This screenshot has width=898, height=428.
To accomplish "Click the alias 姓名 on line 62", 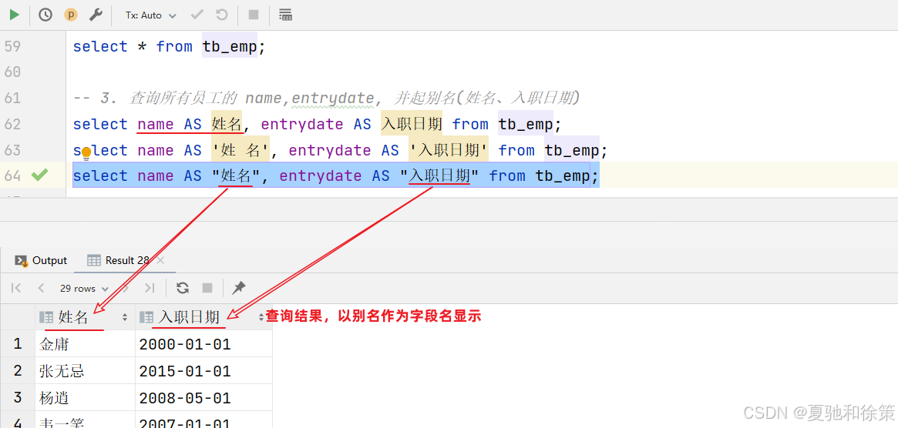I will (227, 124).
